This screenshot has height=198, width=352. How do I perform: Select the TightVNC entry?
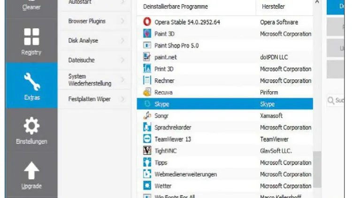(x=225, y=151)
